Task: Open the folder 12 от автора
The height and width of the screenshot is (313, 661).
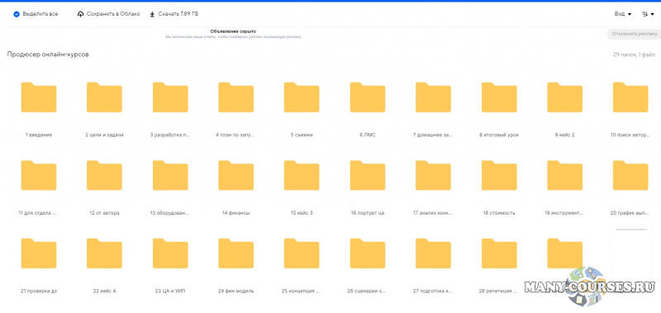Action: click(x=104, y=175)
